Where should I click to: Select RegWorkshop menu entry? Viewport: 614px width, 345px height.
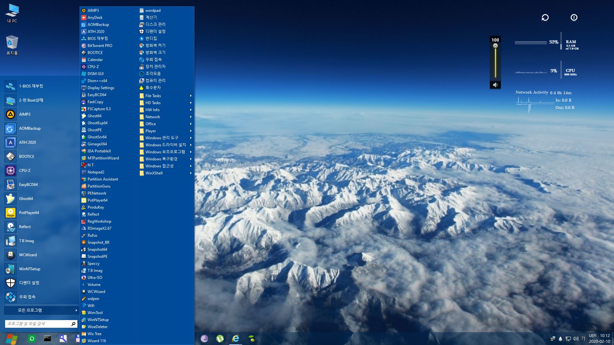109,221
